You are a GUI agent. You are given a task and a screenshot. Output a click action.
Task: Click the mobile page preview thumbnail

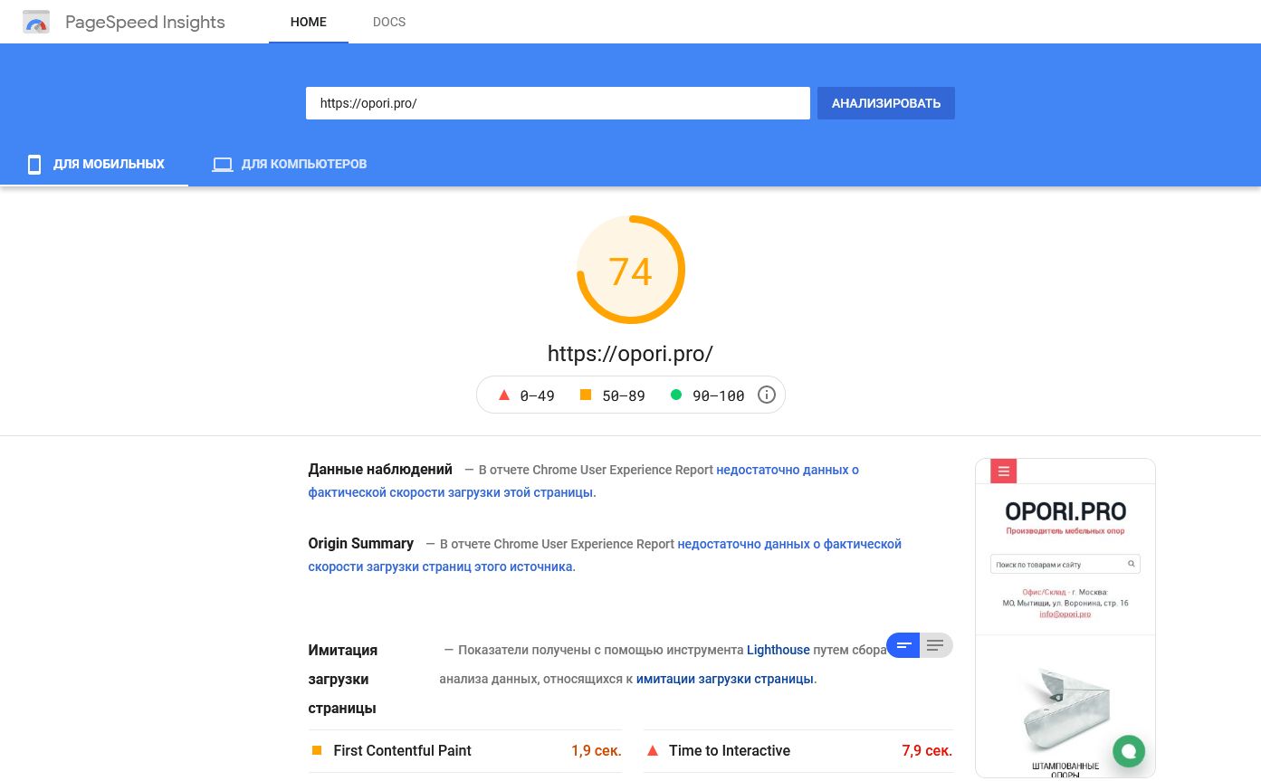point(1065,618)
